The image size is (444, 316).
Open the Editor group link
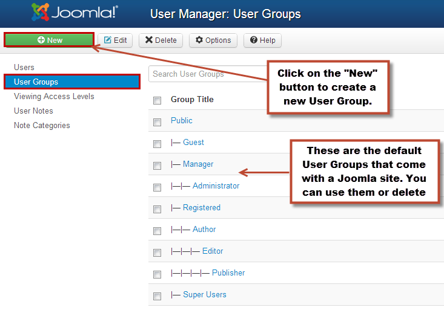[213, 251]
